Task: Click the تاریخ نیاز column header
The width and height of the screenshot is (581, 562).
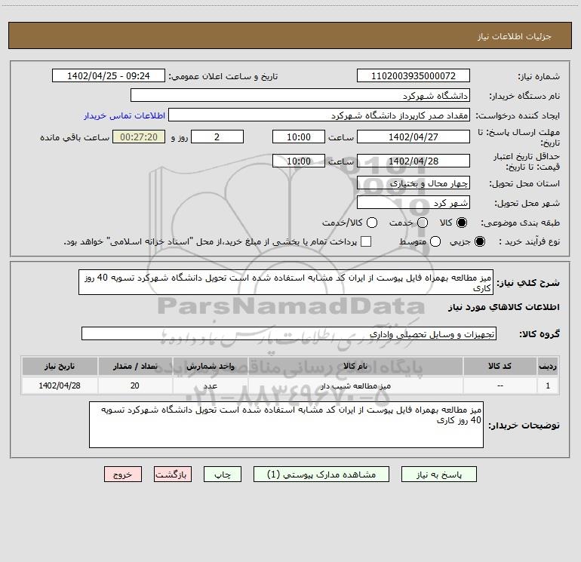Action: tap(60, 367)
